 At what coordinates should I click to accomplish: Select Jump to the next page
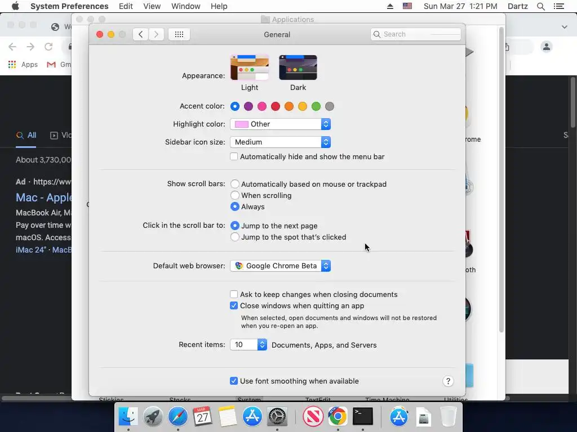coord(235,226)
